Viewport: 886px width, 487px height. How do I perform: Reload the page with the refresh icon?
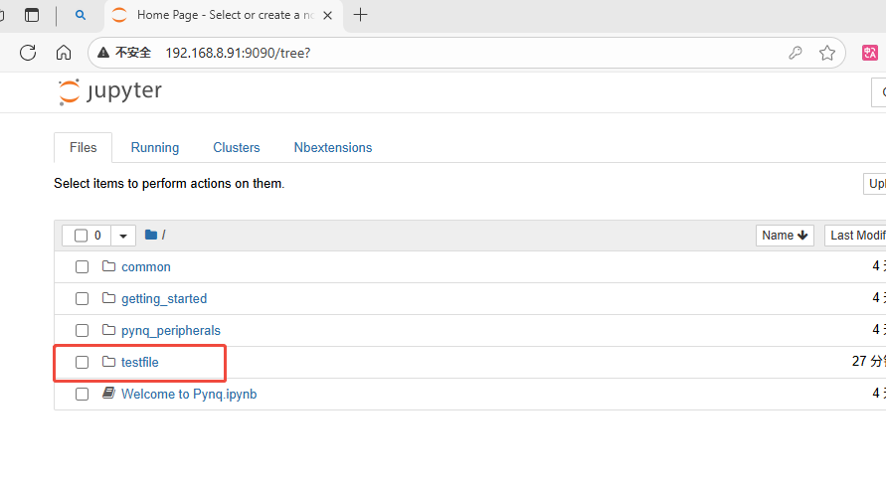tap(28, 53)
